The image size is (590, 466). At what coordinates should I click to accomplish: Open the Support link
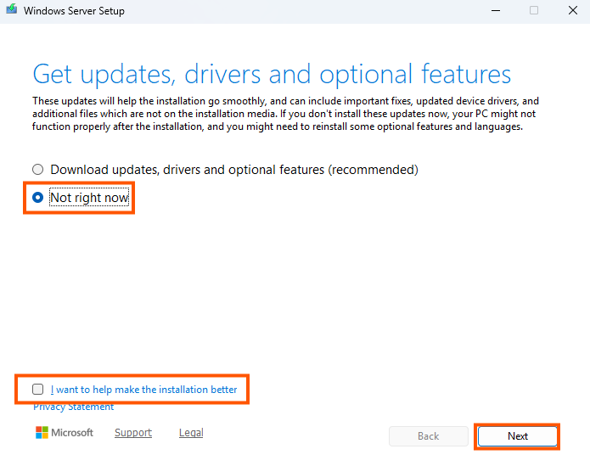click(133, 433)
